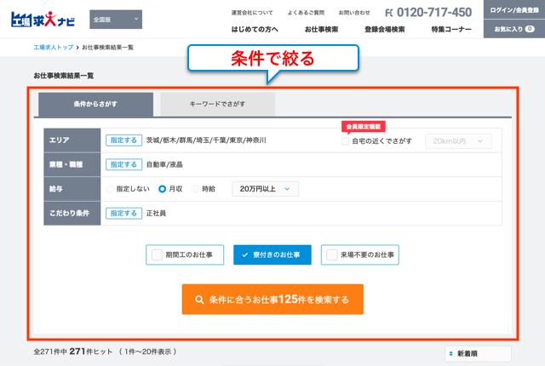Click the magnifier icon on search button

click(199, 300)
